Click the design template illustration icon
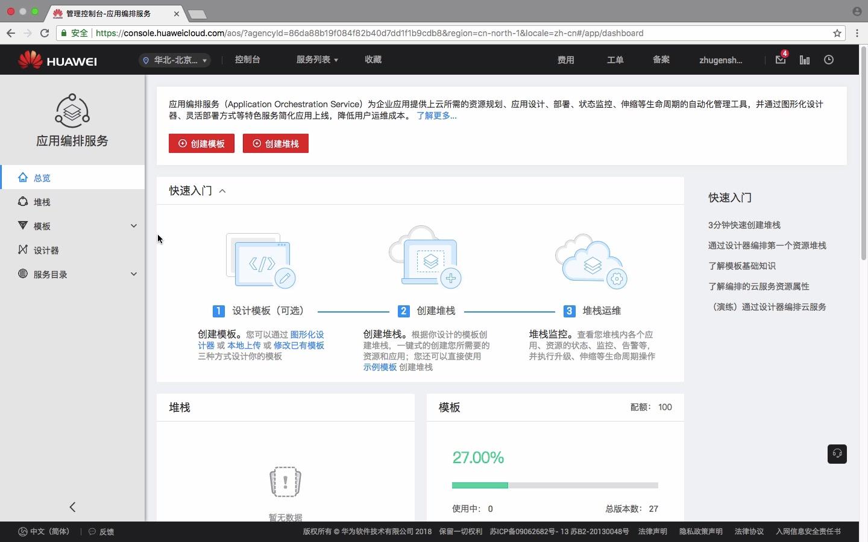The width and height of the screenshot is (868, 542). [x=261, y=261]
